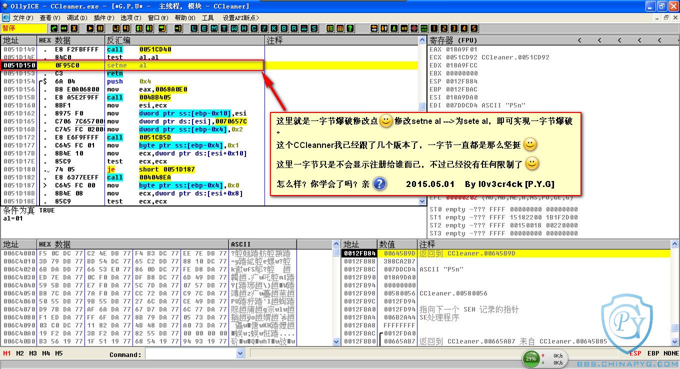Click toolbar number 3 icon
680x369 pixels.
[454, 28]
